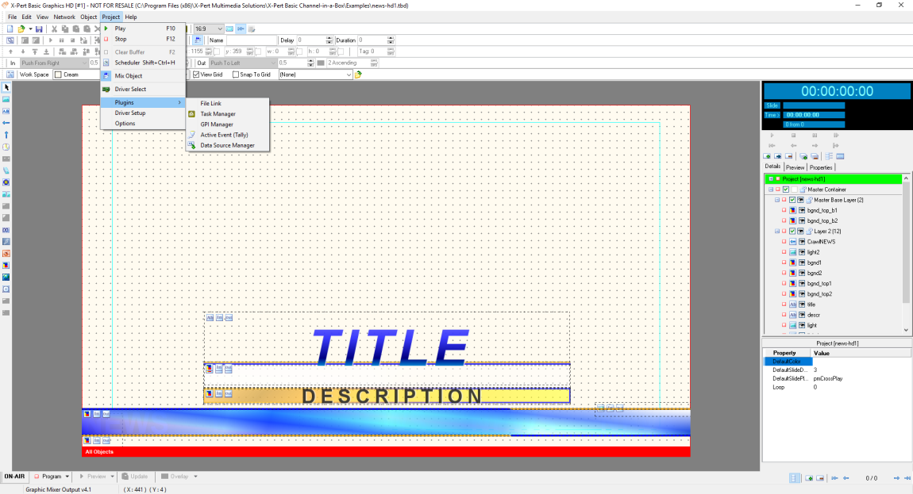Select the DefaultColor property value

tap(861, 362)
